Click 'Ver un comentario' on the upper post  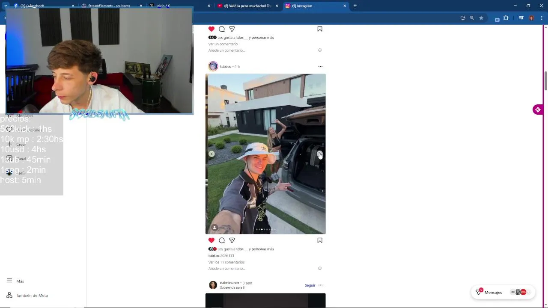pyautogui.click(x=223, y=44)
